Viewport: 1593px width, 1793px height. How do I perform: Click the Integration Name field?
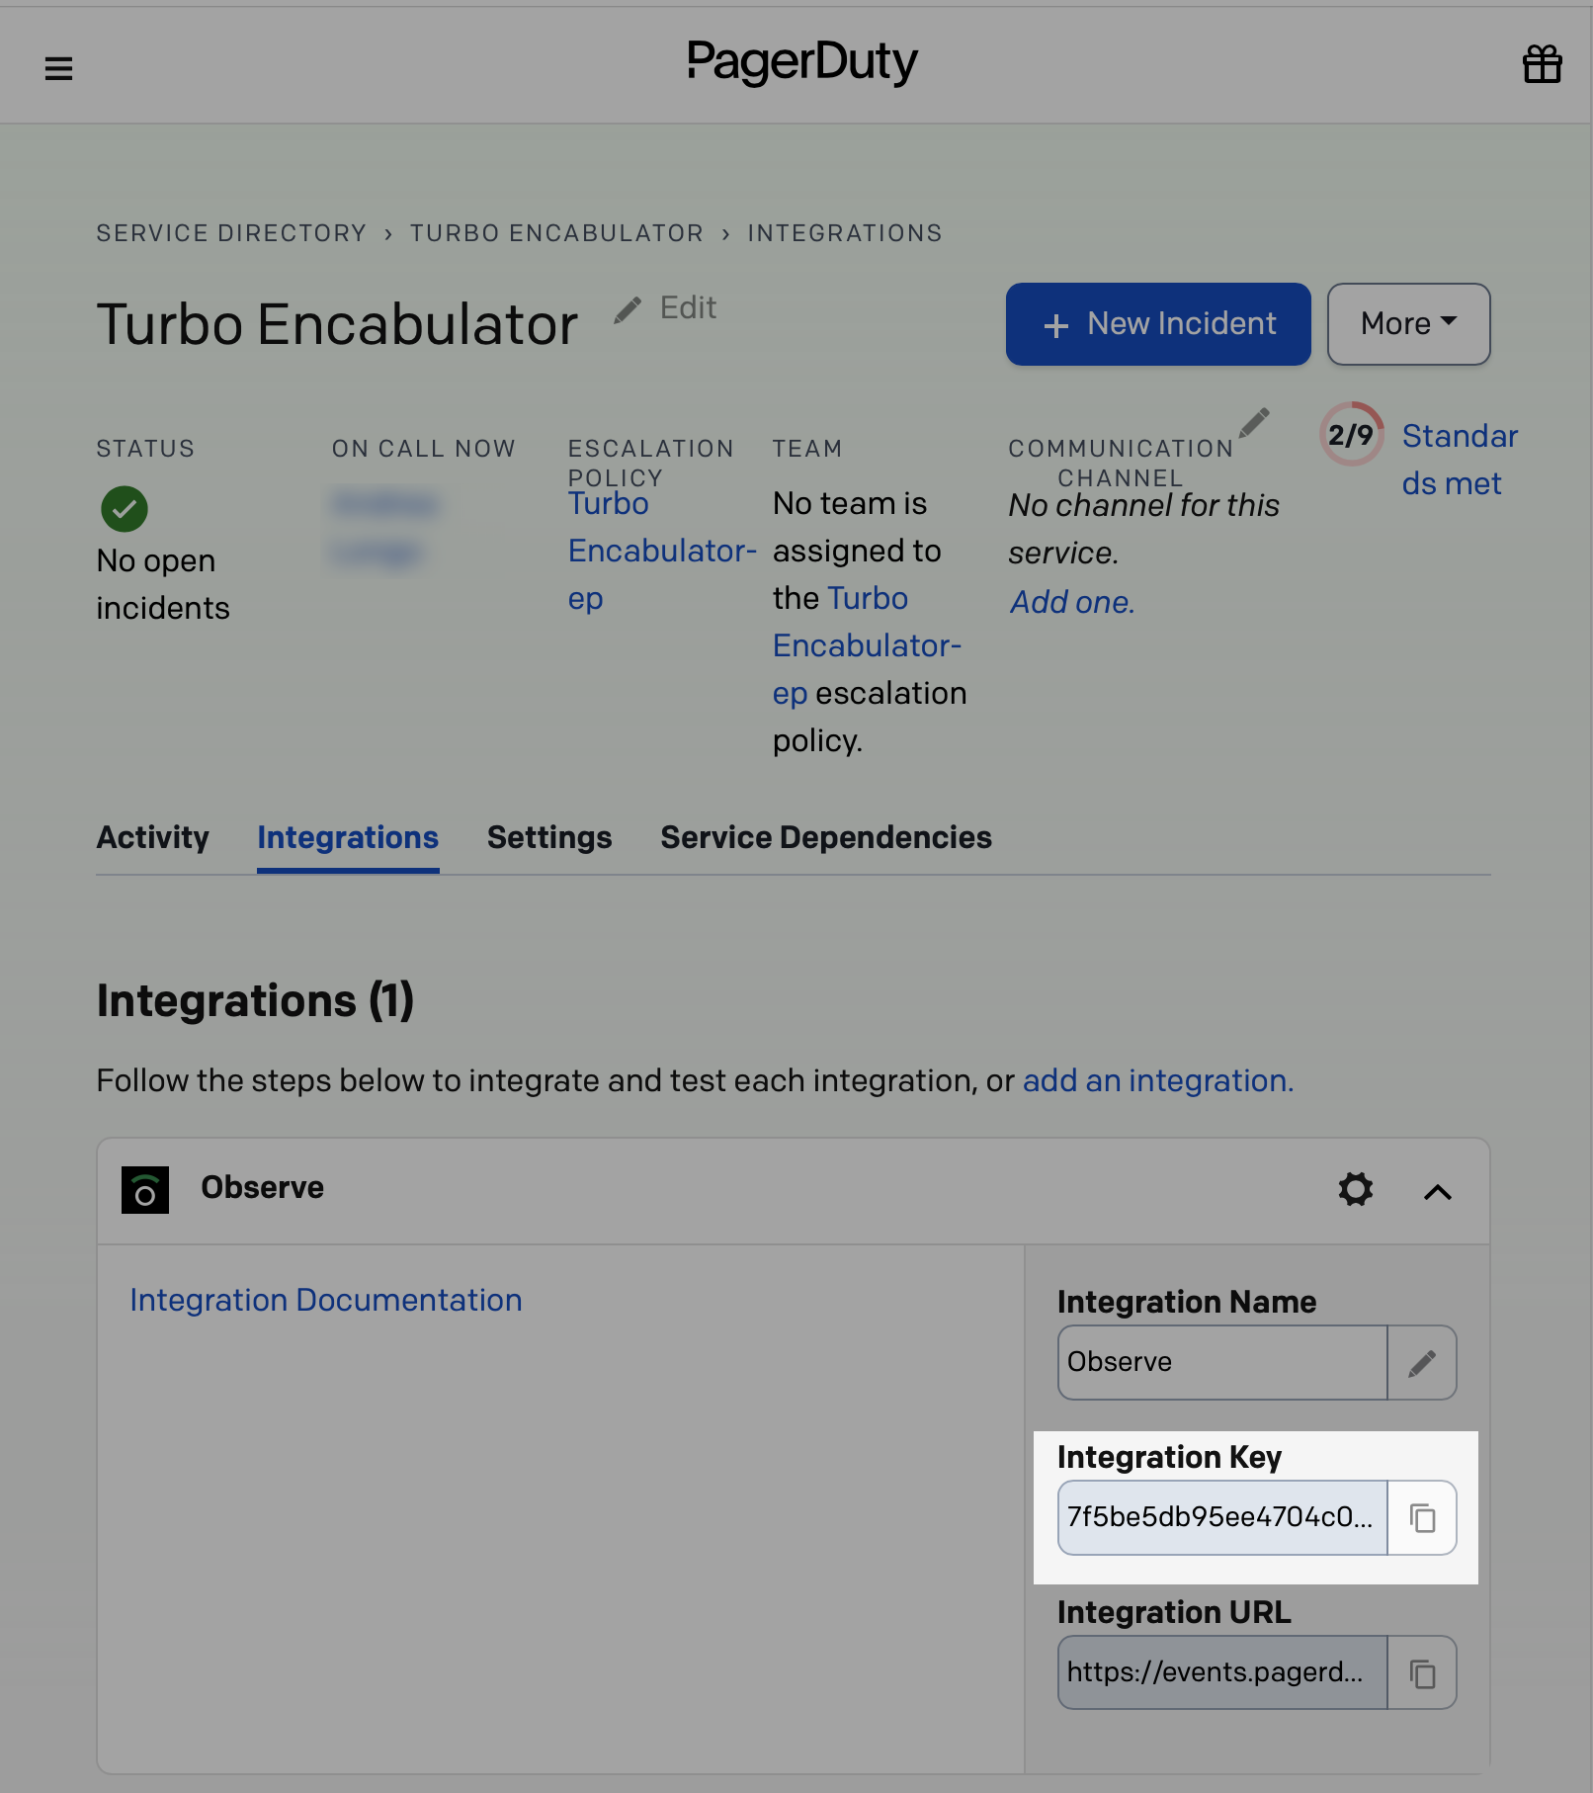(x=1222, y=1363)
